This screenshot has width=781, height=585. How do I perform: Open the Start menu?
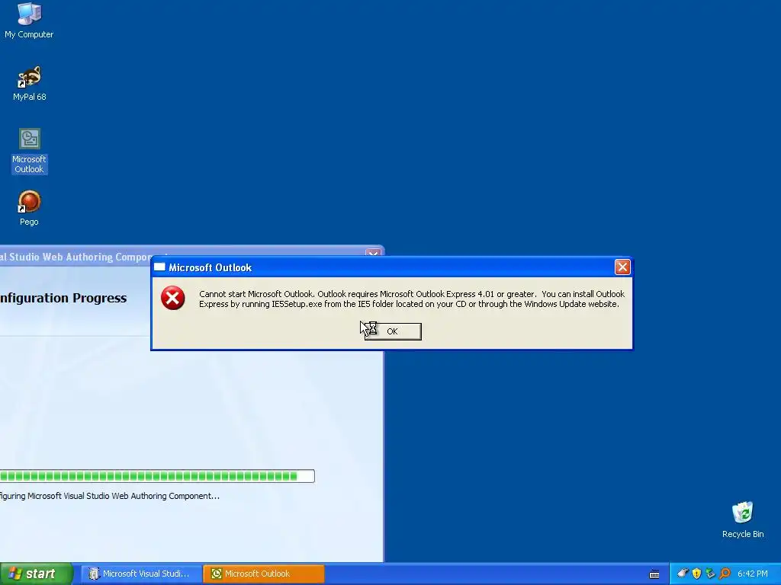point(37,574)
